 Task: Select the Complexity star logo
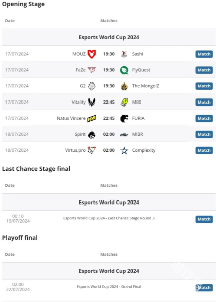coord(124,150)
